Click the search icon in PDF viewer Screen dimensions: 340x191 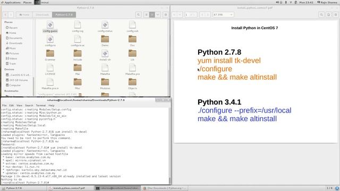321,15
